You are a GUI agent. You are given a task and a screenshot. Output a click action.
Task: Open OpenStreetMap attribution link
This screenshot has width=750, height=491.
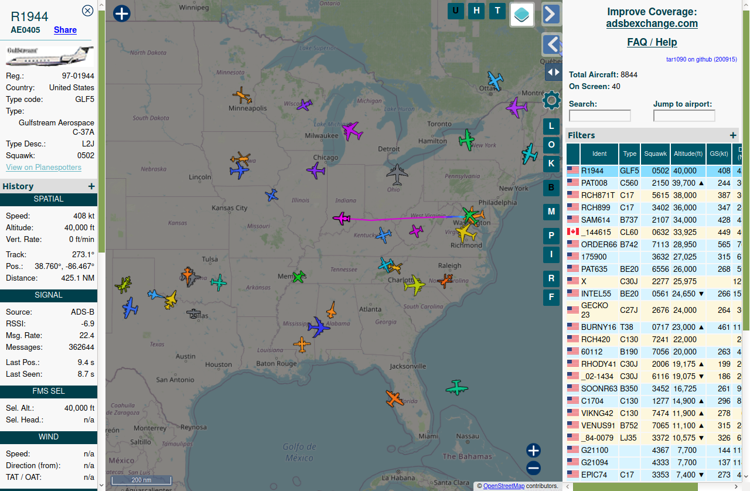click(504, 486)
